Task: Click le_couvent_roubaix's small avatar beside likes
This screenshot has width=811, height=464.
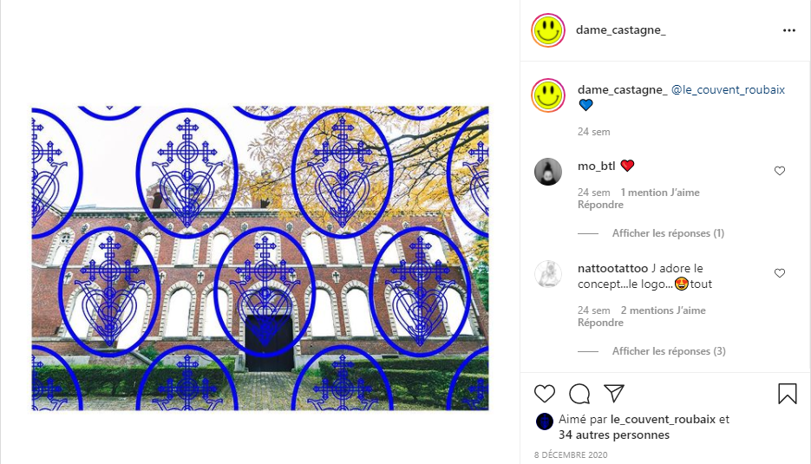Action: click(x=544, y=422)
